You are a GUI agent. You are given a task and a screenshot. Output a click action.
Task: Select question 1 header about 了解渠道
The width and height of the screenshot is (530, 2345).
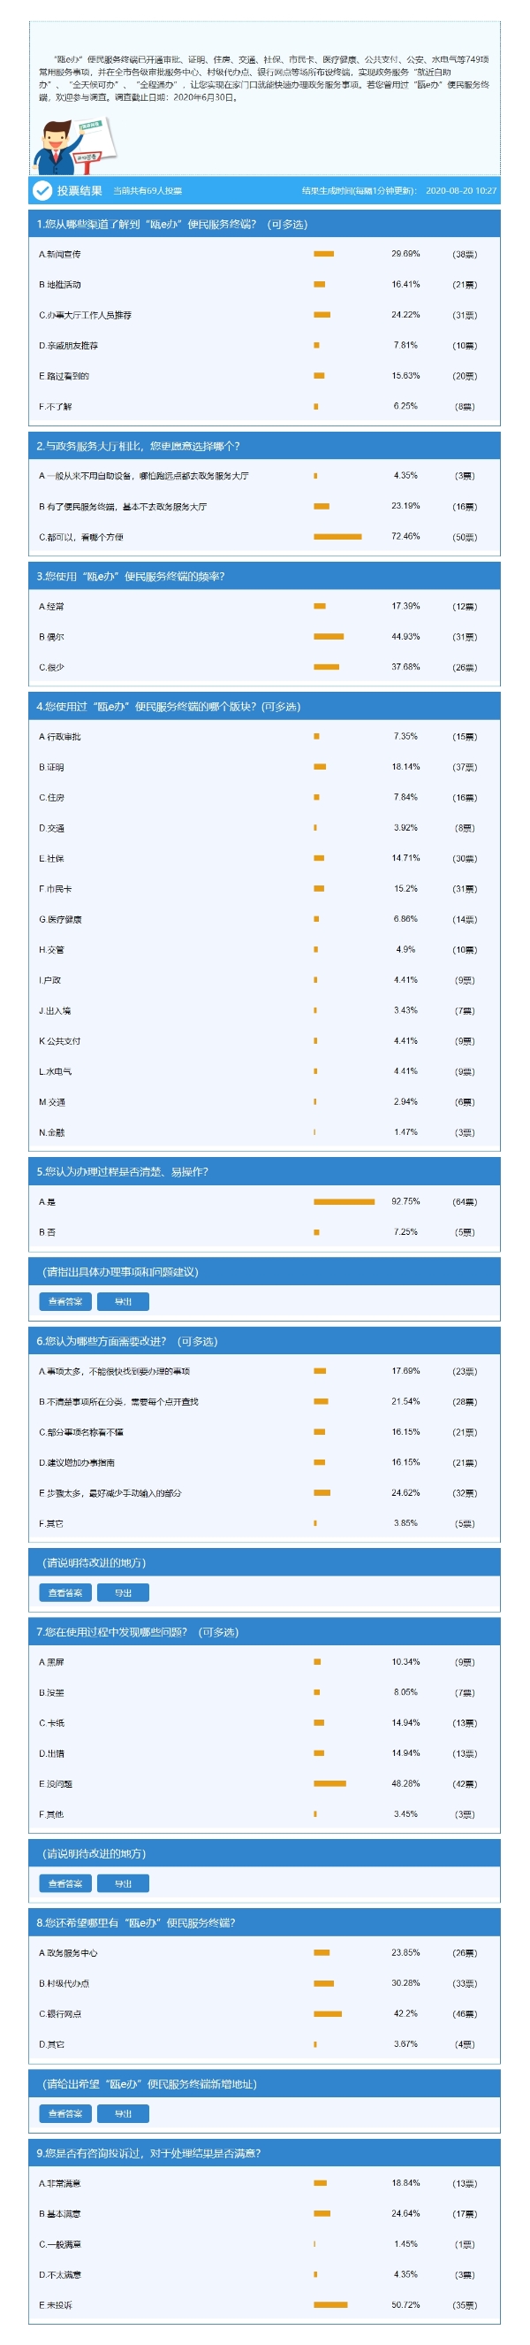(263, 224)
